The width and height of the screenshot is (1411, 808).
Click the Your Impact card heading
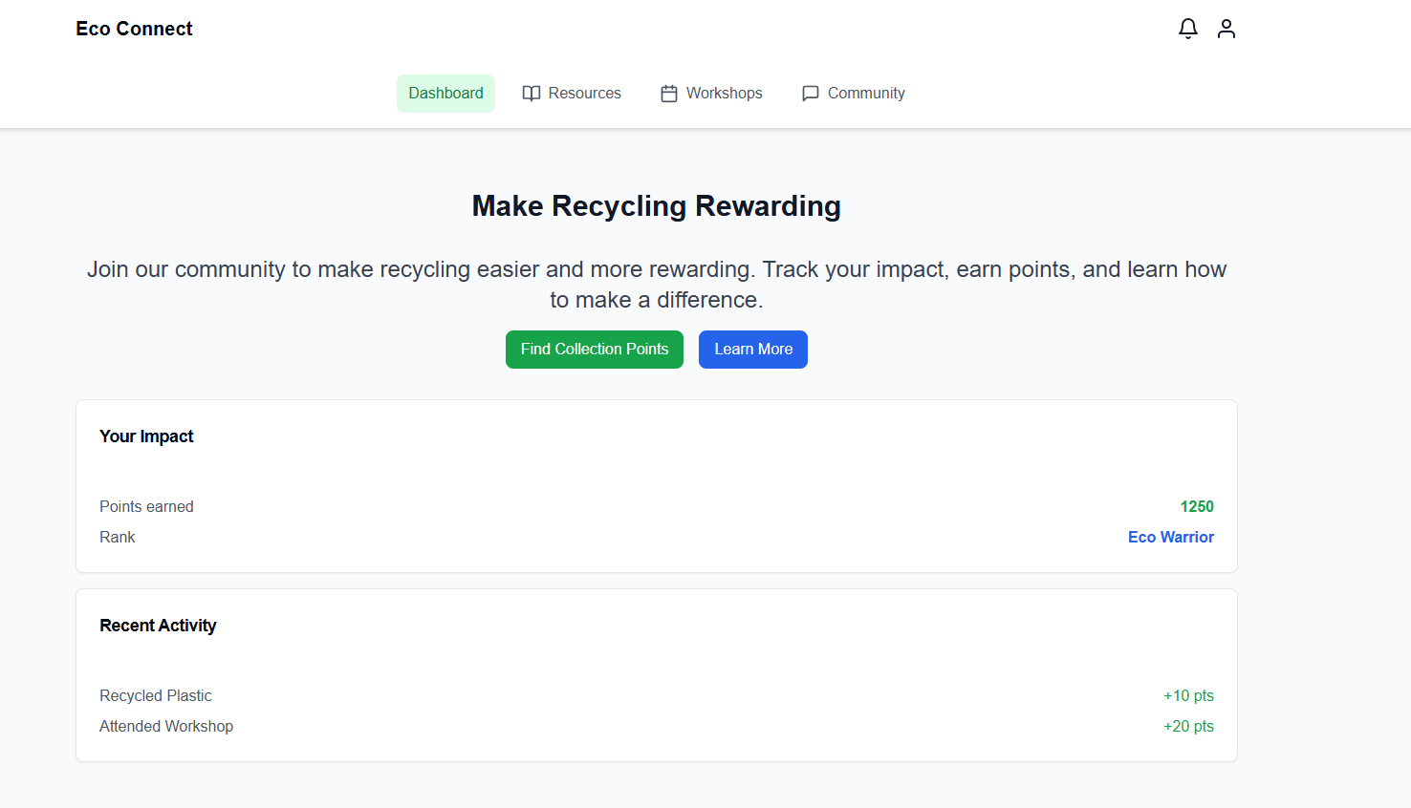[x=146, y=436]
